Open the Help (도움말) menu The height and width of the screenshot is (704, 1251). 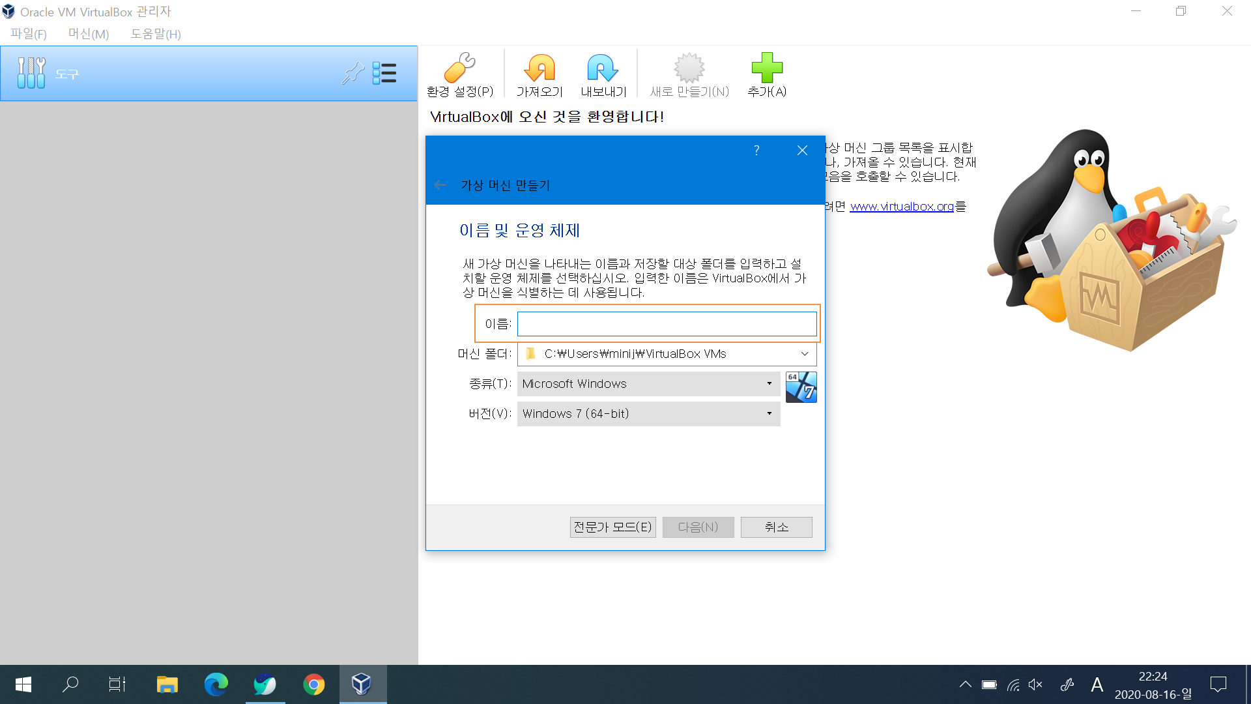(156, 34)
